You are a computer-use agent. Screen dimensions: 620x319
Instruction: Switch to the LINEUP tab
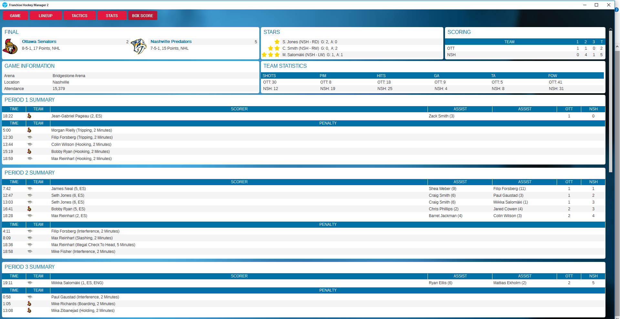[x=46, y=15]
